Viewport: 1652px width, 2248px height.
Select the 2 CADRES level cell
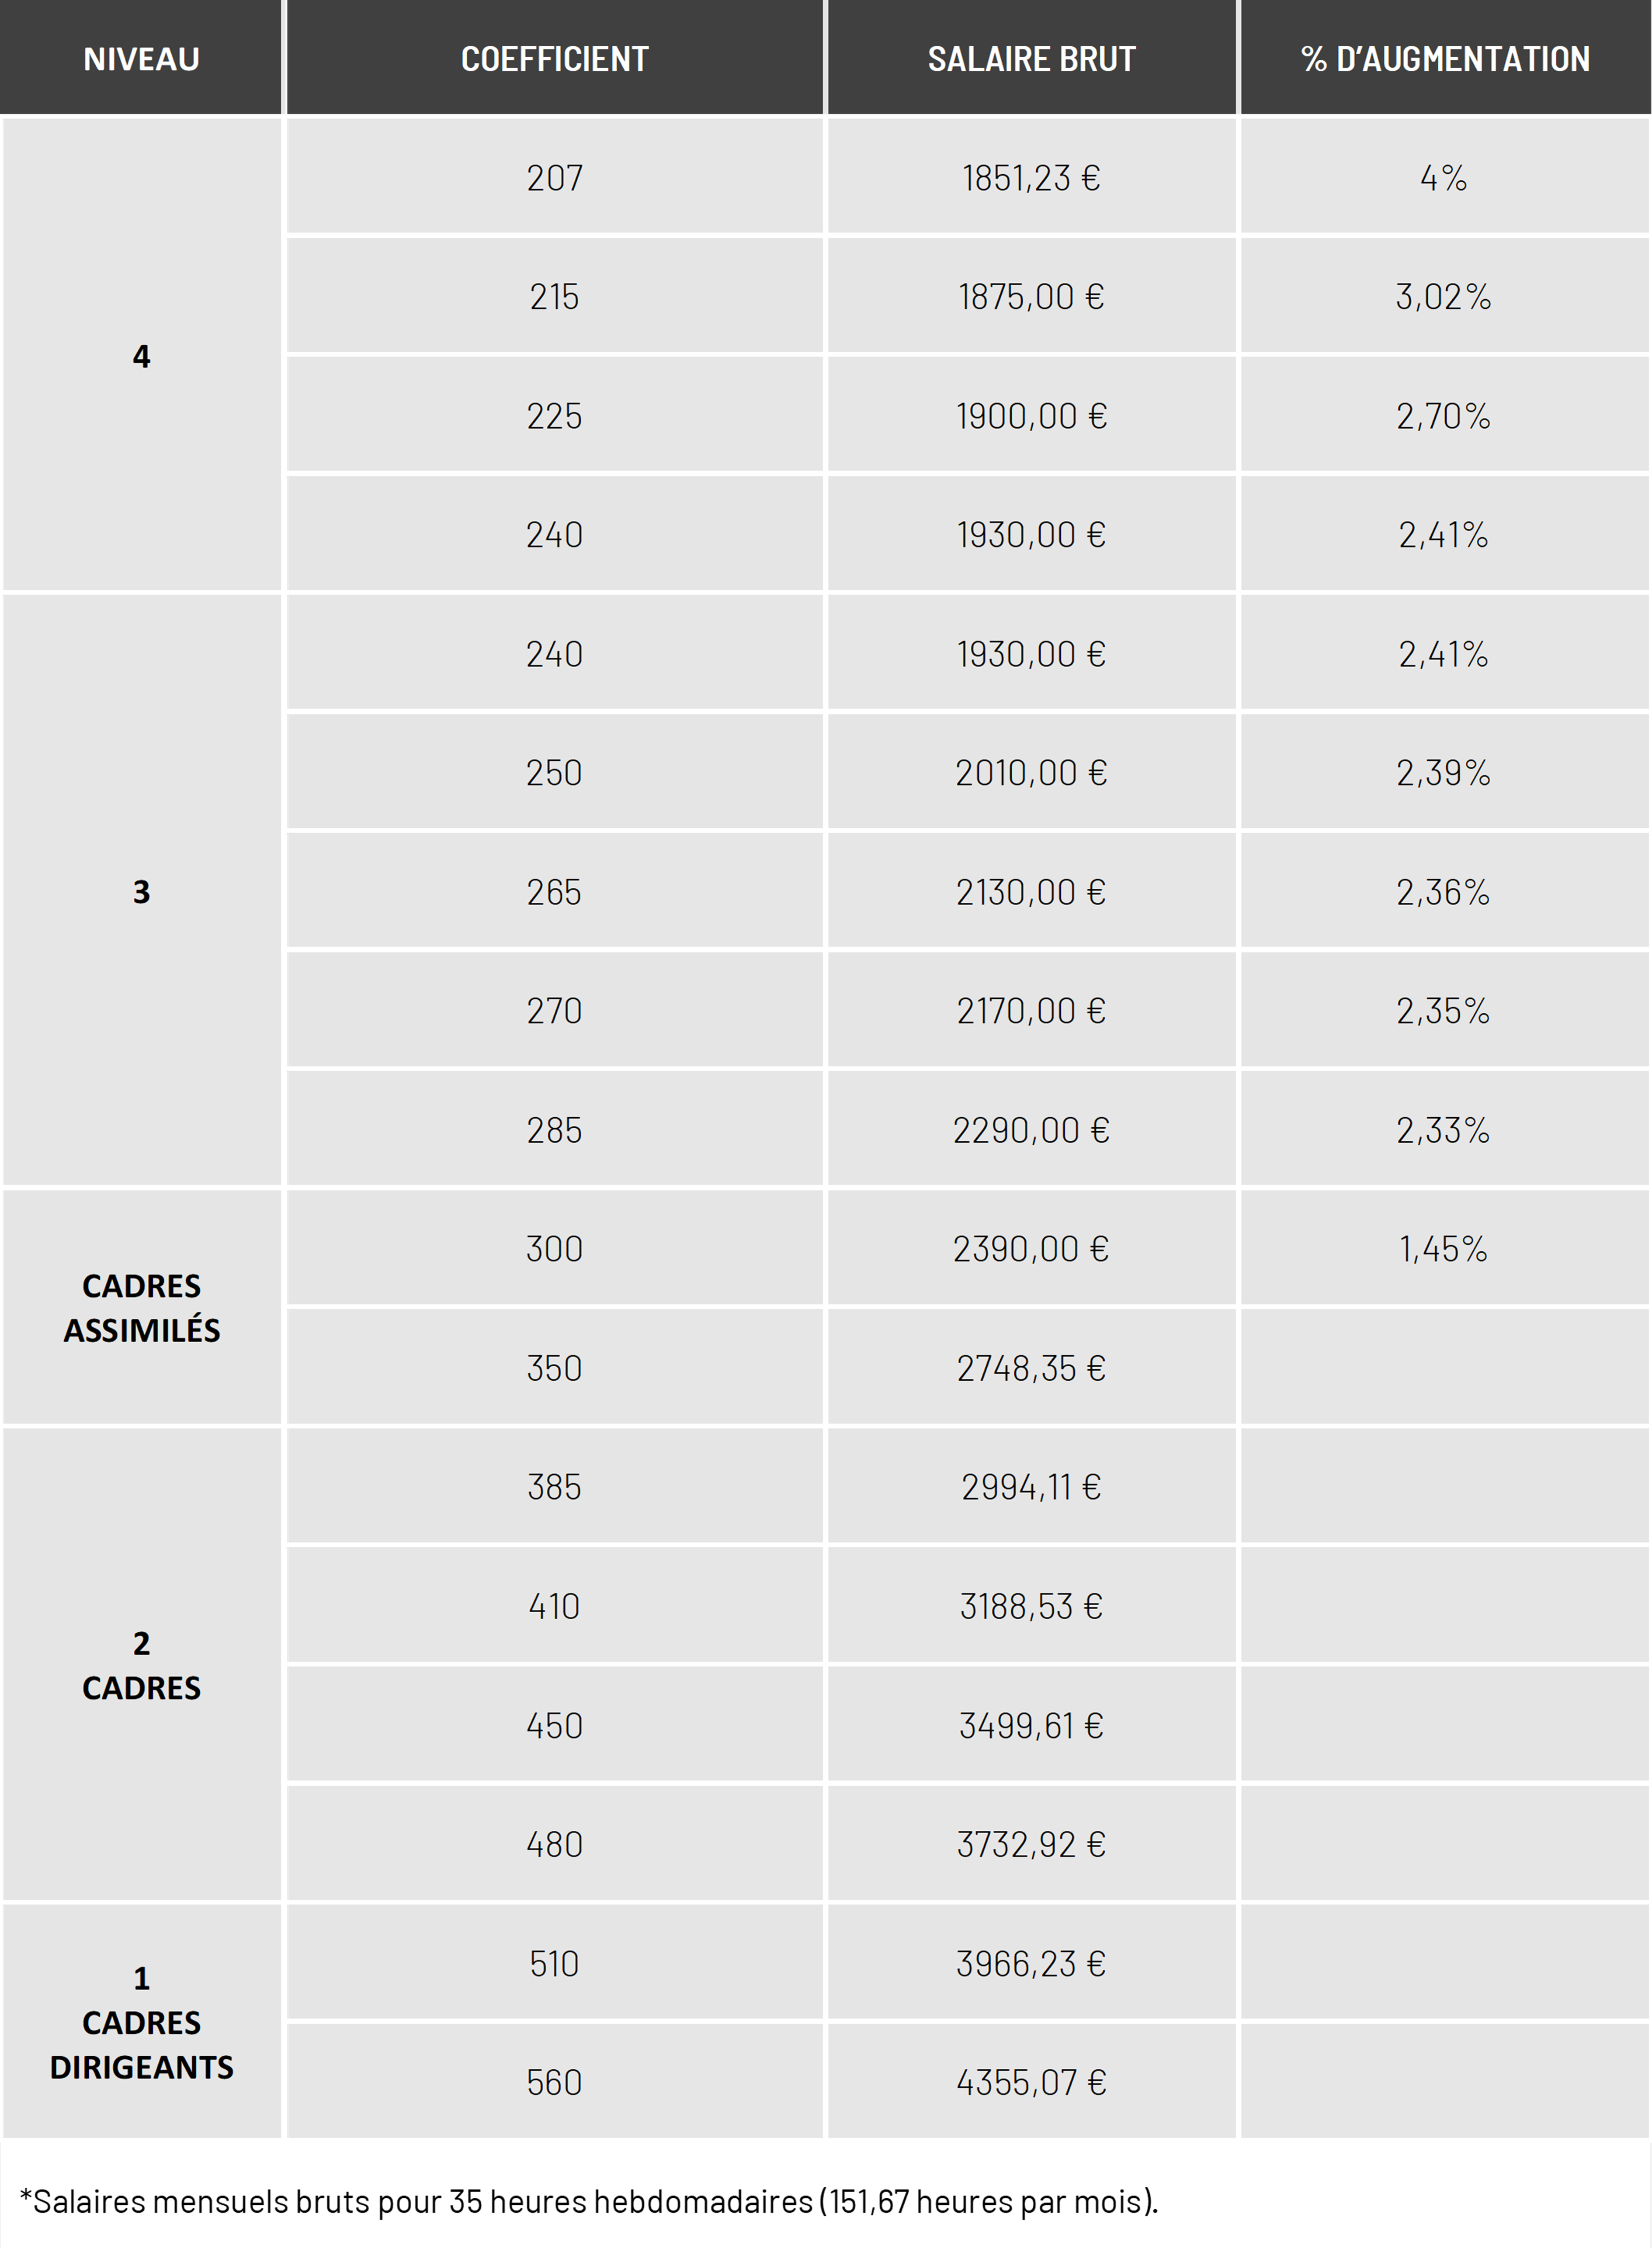141,1664
